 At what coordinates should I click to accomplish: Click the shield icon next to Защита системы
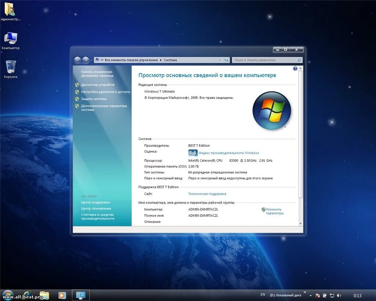(77, 98)
